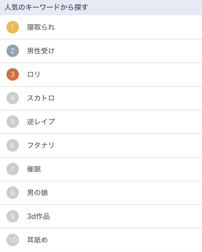Choose the 耳舐め keyword link
This screenshot has height=252, width=202.
tap(37, 240)
